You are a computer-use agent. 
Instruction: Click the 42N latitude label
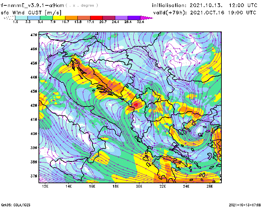tap(34, 106)
